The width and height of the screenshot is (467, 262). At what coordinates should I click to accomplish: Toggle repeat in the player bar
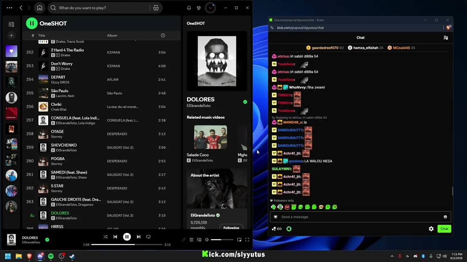pyautogui.click(x=148, y=237)
